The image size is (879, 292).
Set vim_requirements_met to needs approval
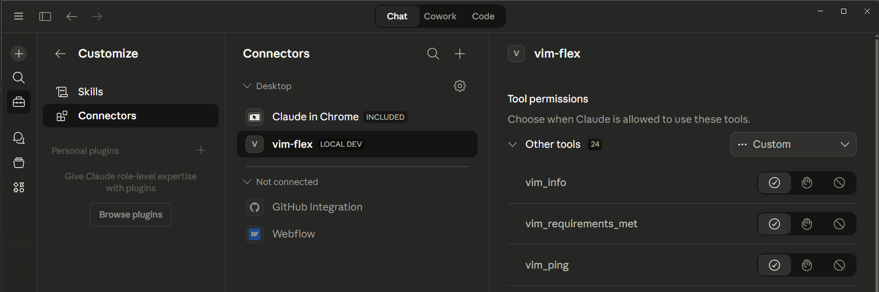(x=807, y=224)
